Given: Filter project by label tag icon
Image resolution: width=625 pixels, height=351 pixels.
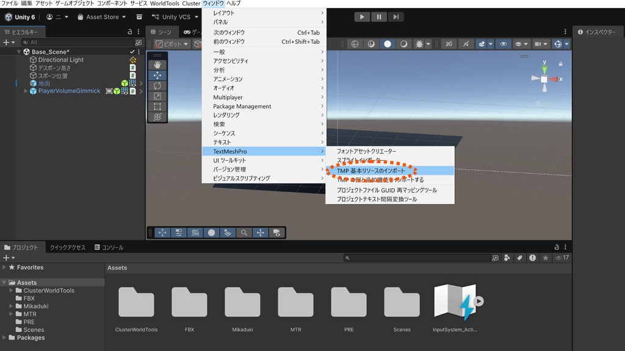Looking at the screenshot, I should [520, 258].
